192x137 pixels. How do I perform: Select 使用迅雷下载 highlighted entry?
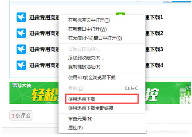[x=102, y=99]
